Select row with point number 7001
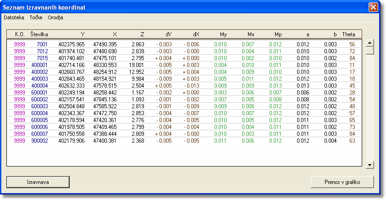 42,44
